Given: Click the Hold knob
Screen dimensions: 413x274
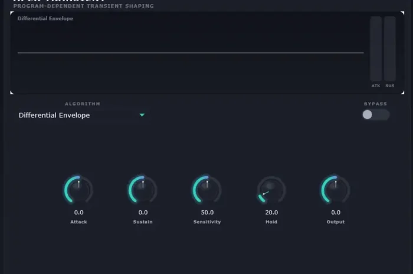Looking at the screenshot, I should tap(271, 190).
